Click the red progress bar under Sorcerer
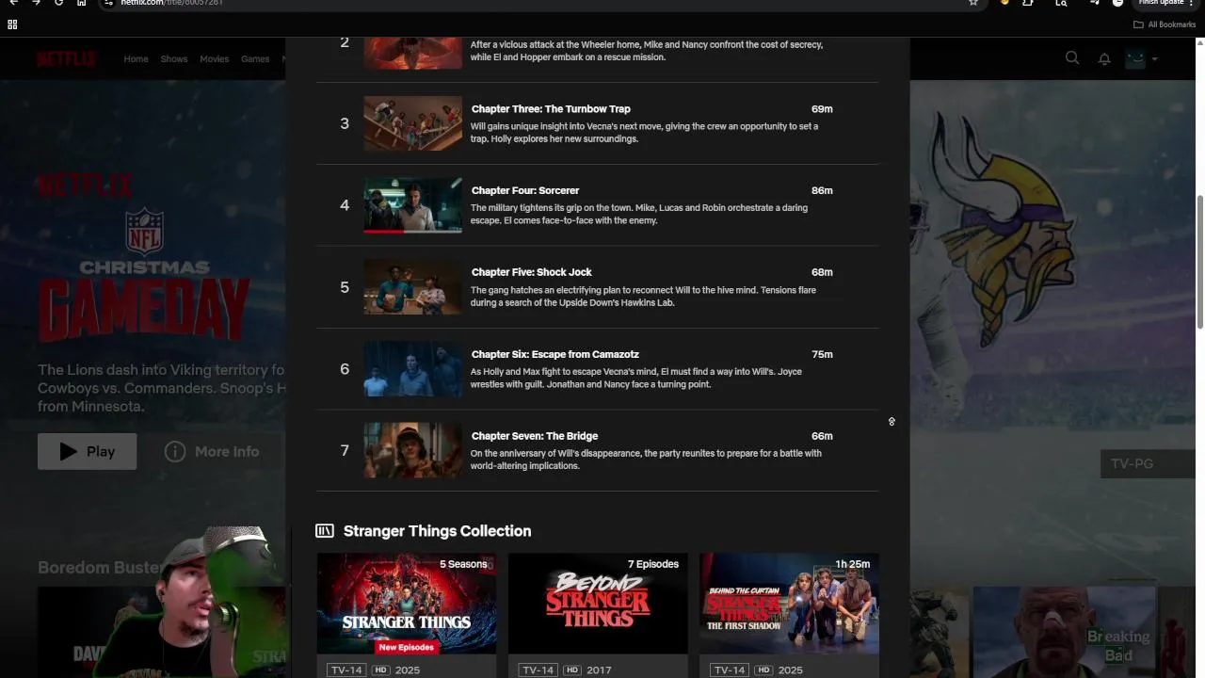Viewport: 1205px width, 678px height. (384, 231)
